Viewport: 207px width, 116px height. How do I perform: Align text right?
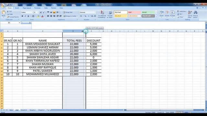[54, 16]
